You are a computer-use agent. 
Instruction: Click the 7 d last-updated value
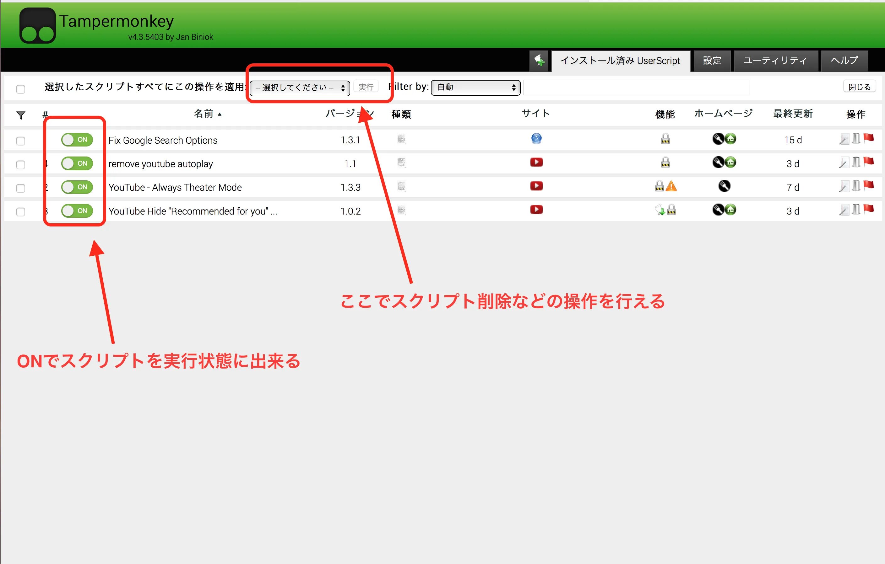coord(793,188)
